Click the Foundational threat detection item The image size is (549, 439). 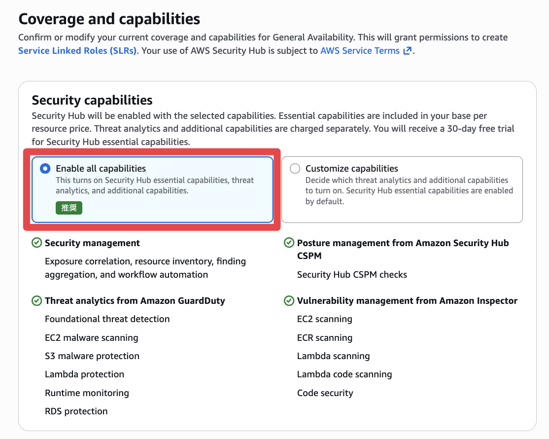click(x=107, y=319)
